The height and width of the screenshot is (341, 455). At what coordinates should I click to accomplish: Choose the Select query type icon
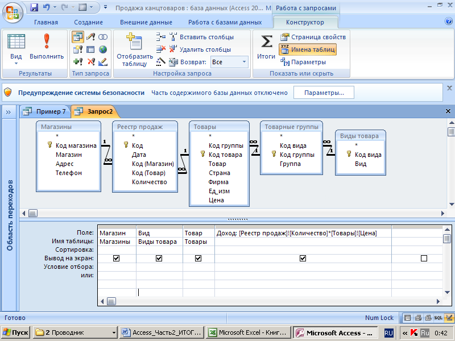pyautogui.click(x=78, y=37)
